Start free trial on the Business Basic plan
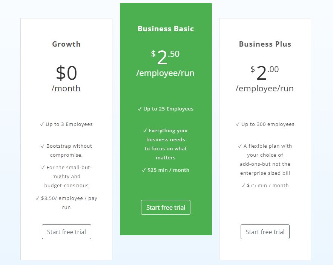Screen dimensions: 333x265 pos(166,207)
